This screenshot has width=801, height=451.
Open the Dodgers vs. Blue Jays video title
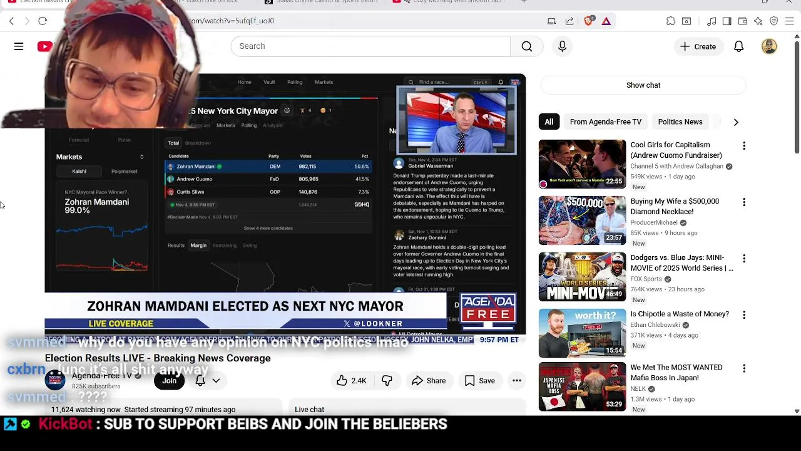pos(681,263)
